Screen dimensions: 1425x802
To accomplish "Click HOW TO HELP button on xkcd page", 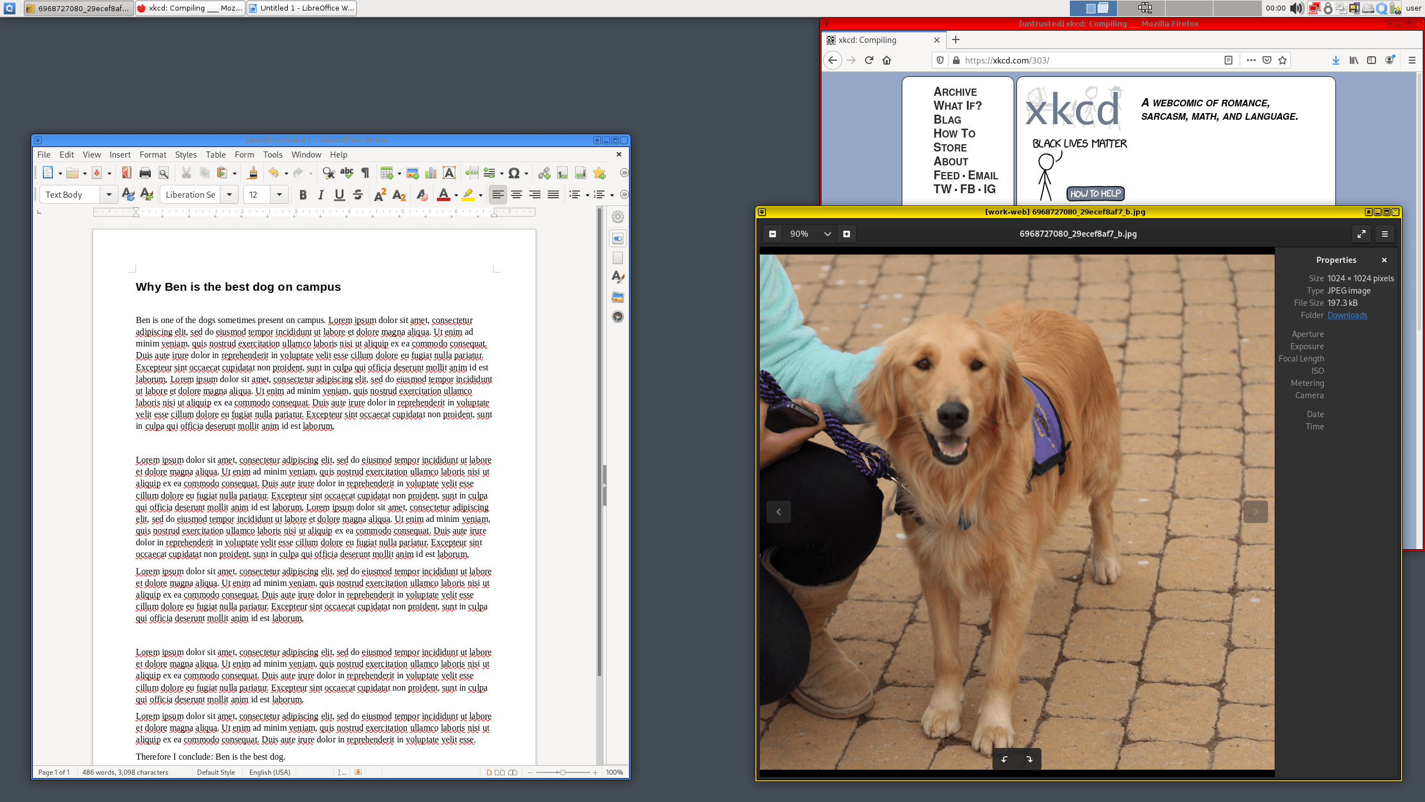I will (x=1095, y=193).
